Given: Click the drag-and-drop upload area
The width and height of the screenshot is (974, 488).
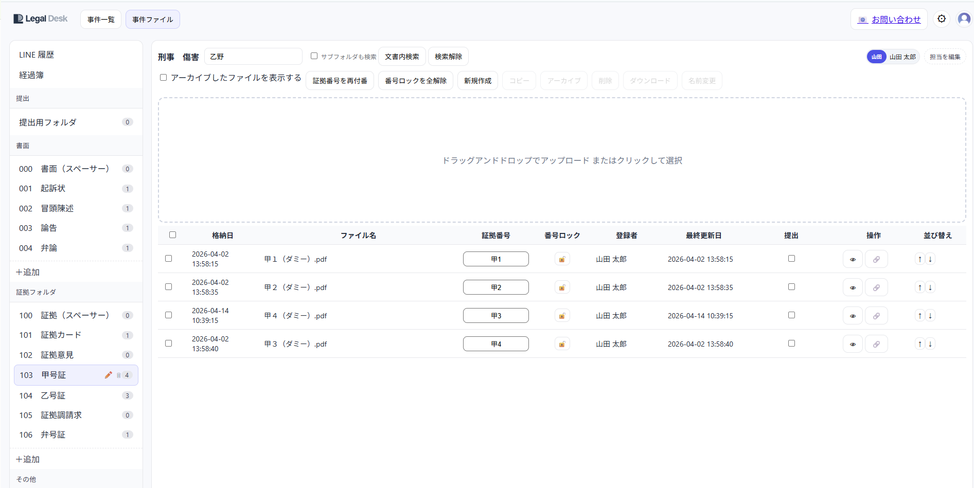Looking at the screenshot, I should pos(562,160).
